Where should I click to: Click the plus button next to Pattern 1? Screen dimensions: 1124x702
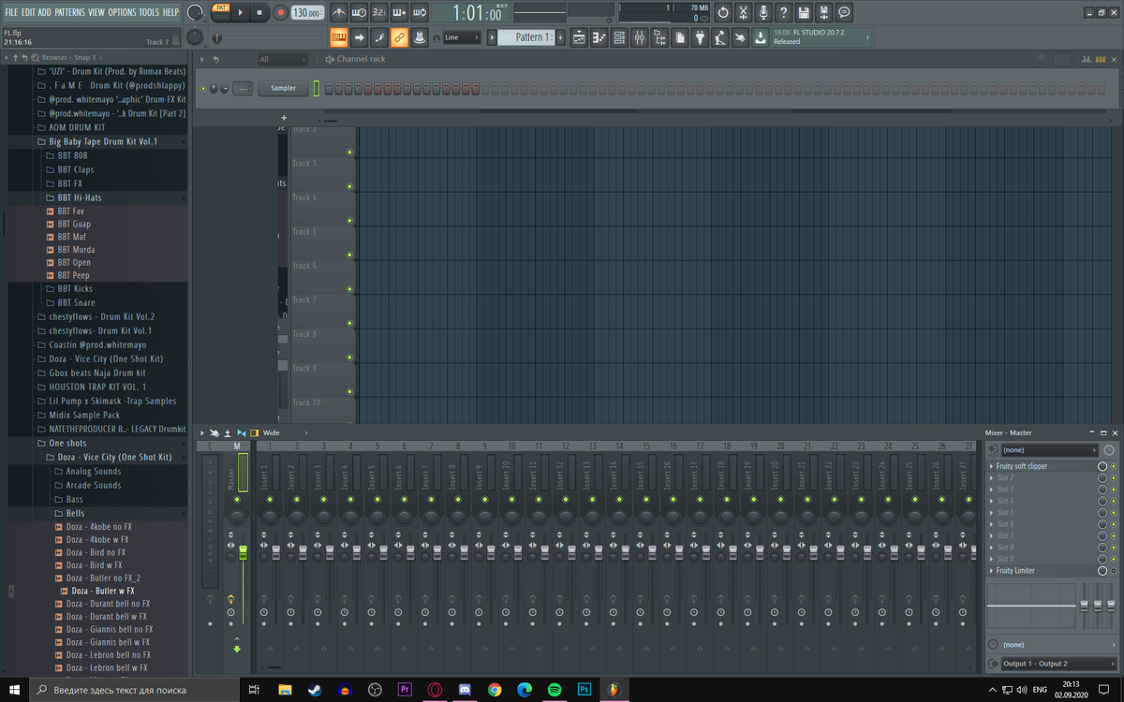coord(561,37)
